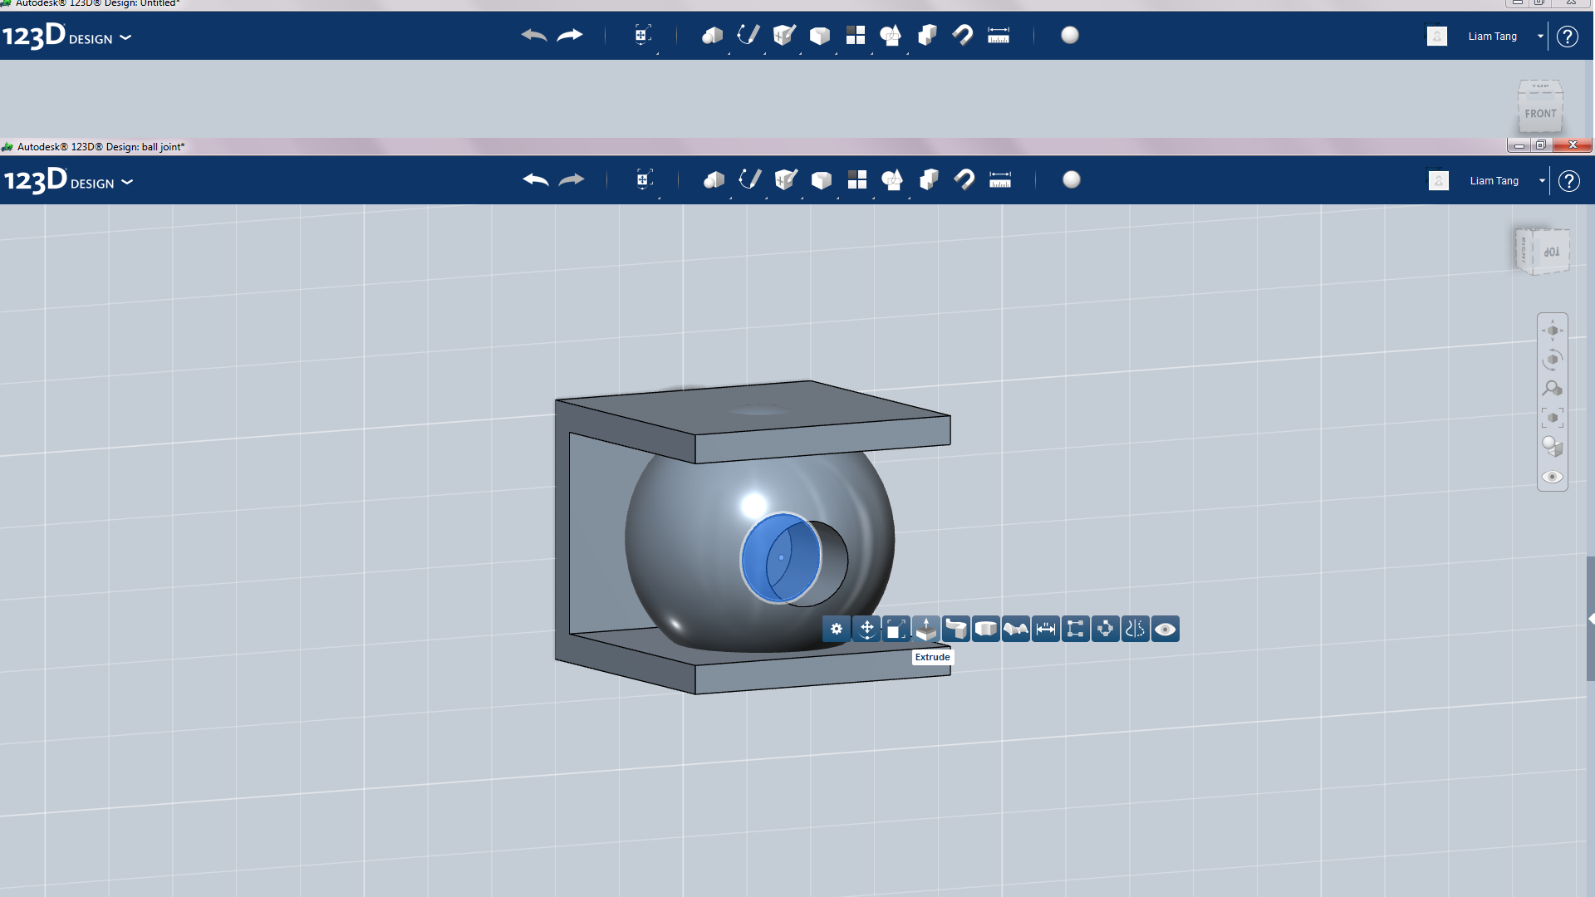Select Measure ruler in Untitled window

(x=999, y=36)
